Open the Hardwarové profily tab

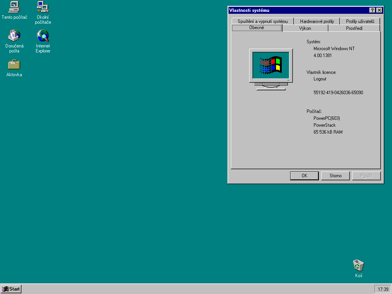[317, 21]
